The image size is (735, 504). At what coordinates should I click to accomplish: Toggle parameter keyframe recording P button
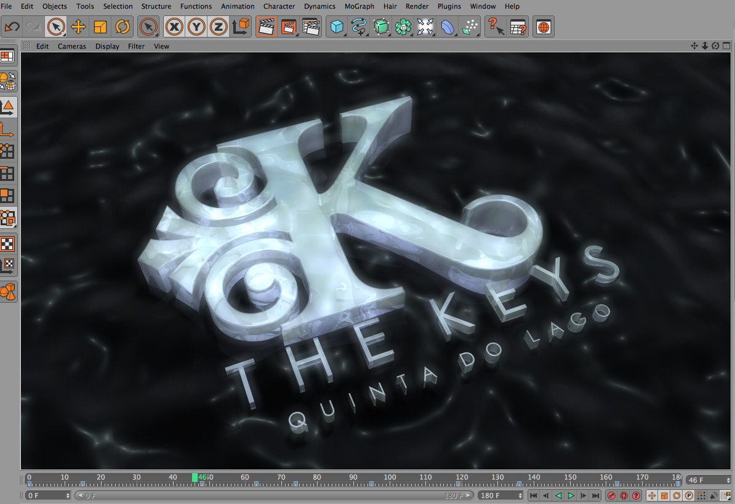coord(689,495)
